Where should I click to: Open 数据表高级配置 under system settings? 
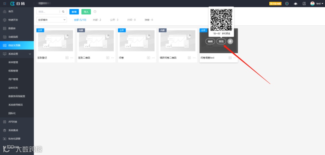(x=17, y=96)
